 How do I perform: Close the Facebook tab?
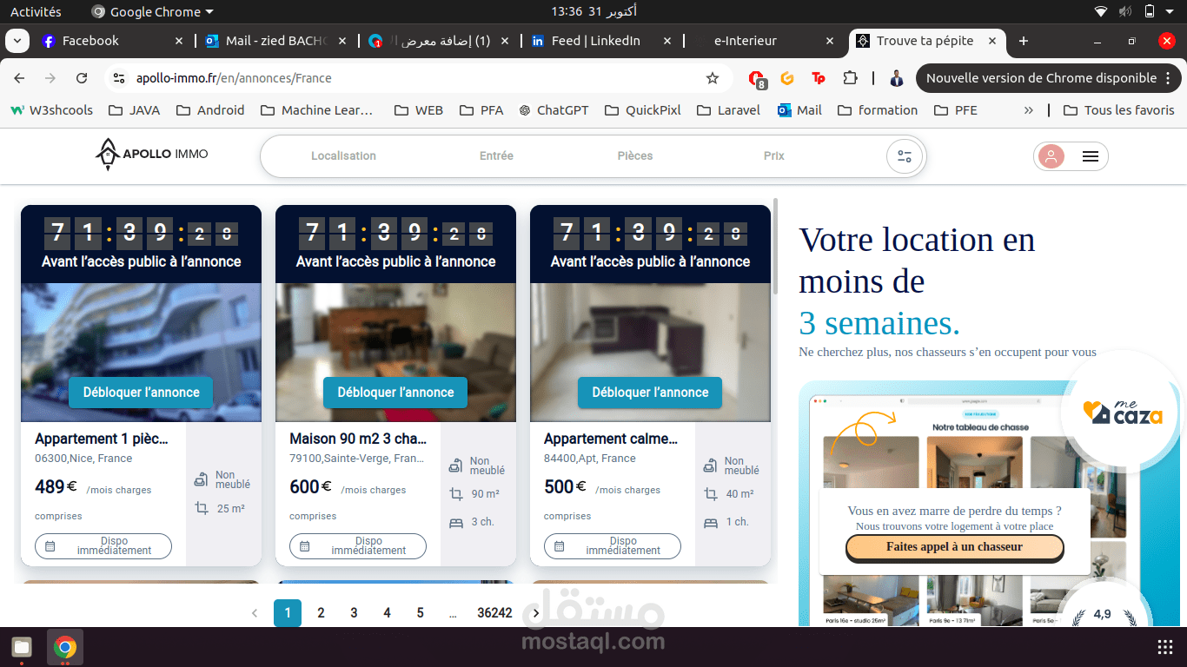[179, 41]
